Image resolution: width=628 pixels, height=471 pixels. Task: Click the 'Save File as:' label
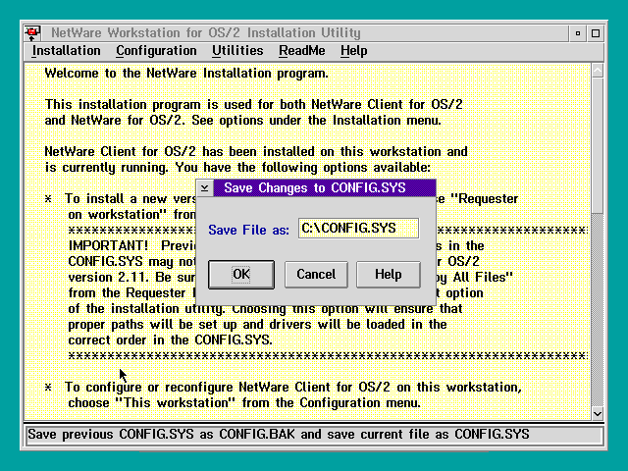click(248, 230)
